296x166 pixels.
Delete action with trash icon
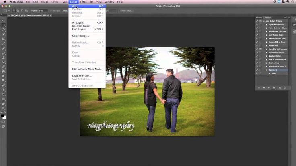coord(285,88)
